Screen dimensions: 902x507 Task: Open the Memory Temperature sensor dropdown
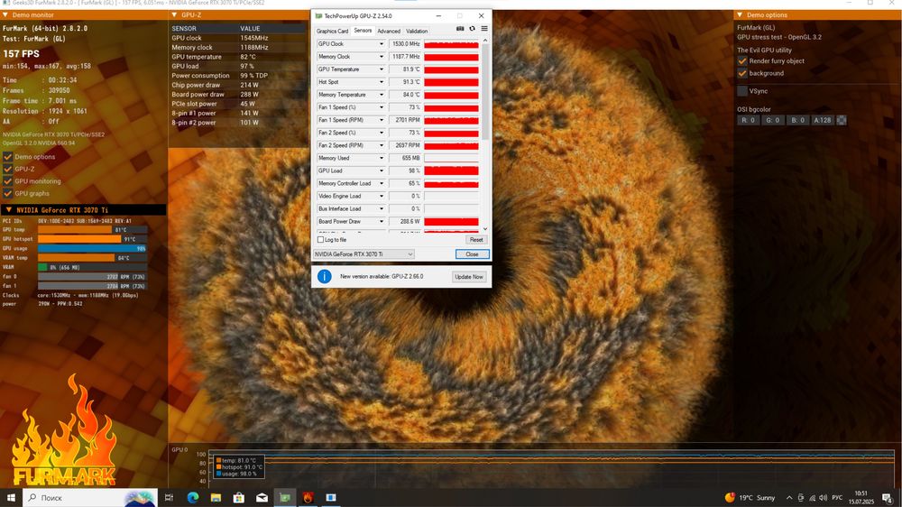(381, 95)
